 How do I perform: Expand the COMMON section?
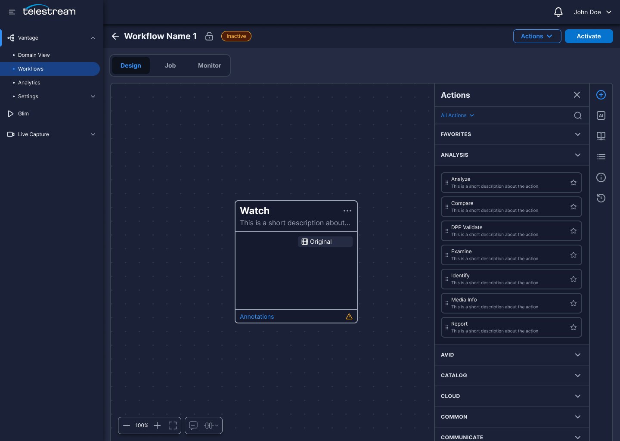[x=512, y=417]
